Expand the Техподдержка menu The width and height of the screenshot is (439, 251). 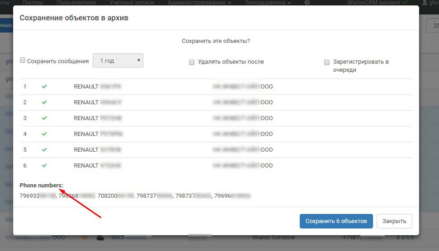[x=268, y=3]
